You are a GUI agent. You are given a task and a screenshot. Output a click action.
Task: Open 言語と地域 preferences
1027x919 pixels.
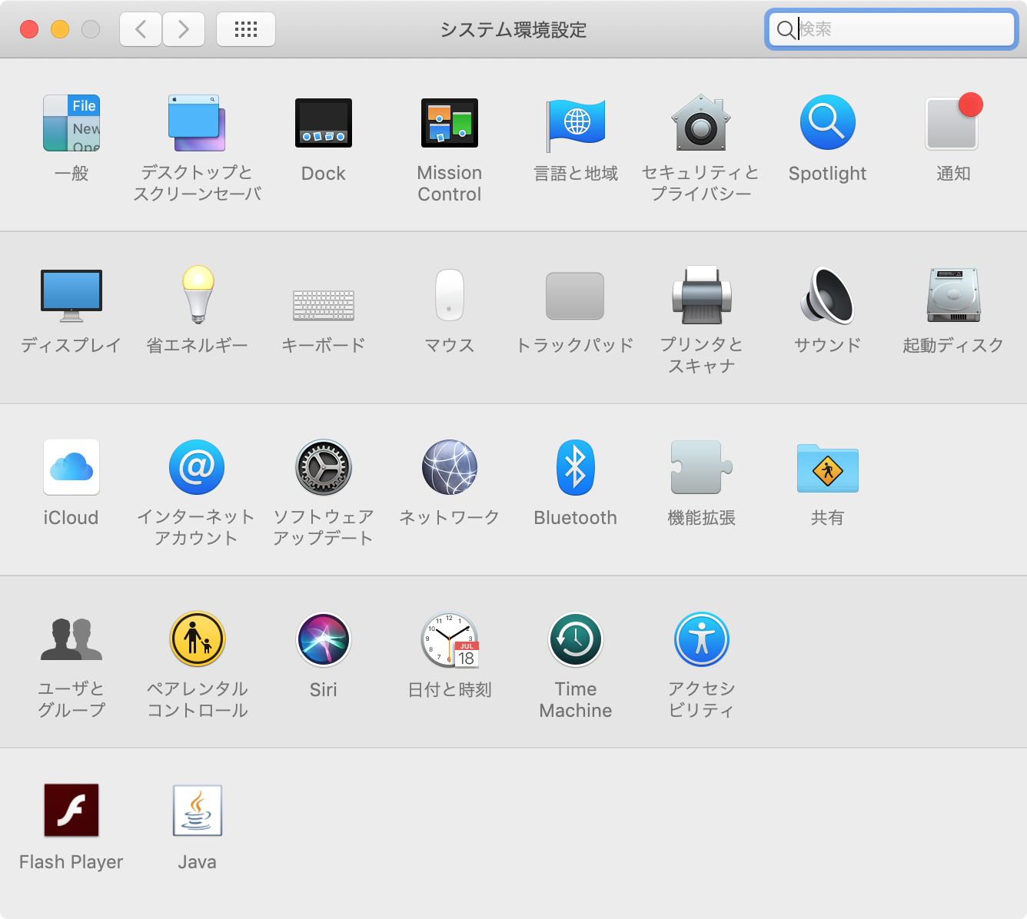pos(576,123)
